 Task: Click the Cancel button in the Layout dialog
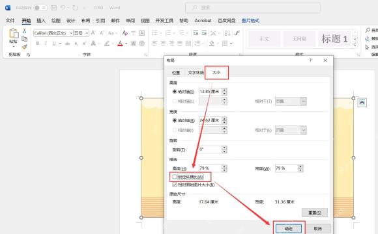click(x=318, y=228)
